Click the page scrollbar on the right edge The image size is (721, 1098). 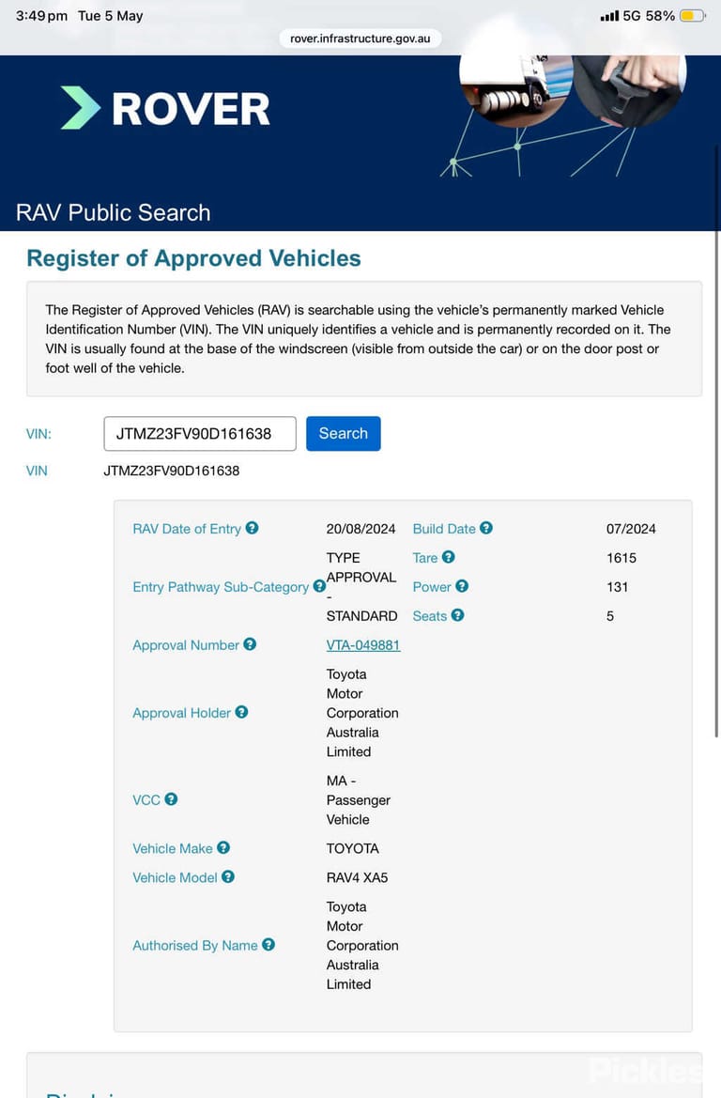[x=716, y=441]
